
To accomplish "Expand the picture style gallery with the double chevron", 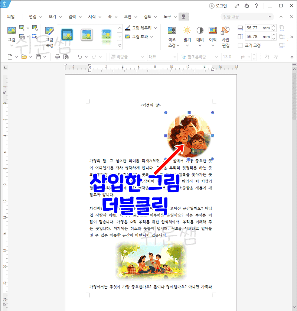I will pyautogui.click(x=120, y=45).
